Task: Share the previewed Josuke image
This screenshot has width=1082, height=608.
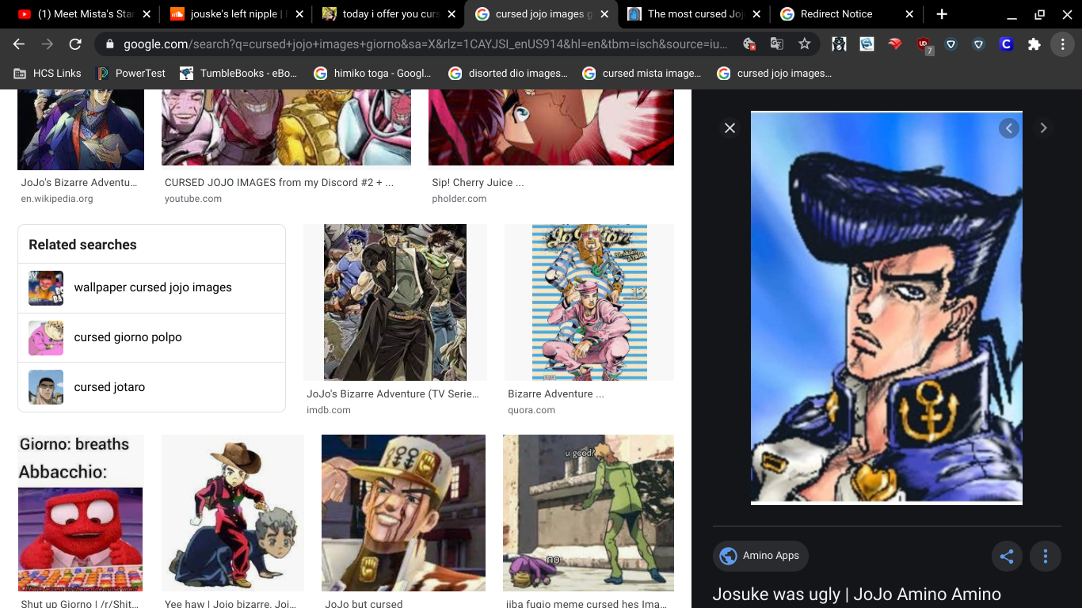Action: pos(1007,557)
